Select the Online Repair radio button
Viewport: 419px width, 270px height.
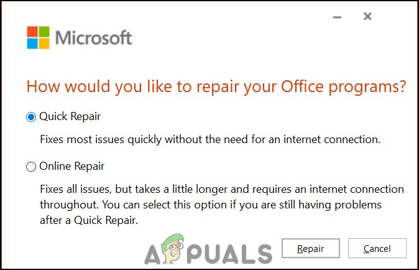[31, 167]
